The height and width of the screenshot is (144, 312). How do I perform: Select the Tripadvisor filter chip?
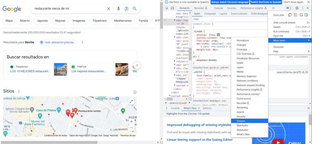100,21
